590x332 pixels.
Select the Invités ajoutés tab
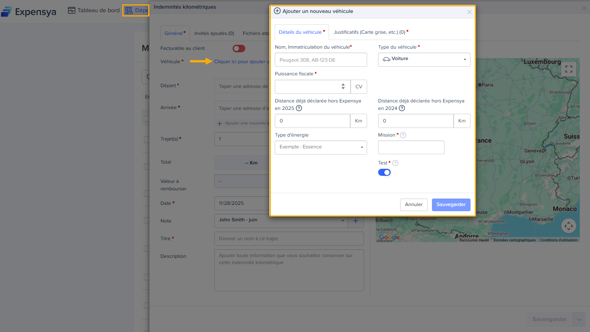(214, 33)
